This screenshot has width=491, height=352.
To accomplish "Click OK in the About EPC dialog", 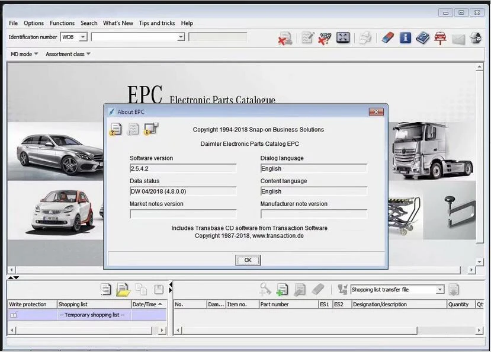I will pos(248,260).
